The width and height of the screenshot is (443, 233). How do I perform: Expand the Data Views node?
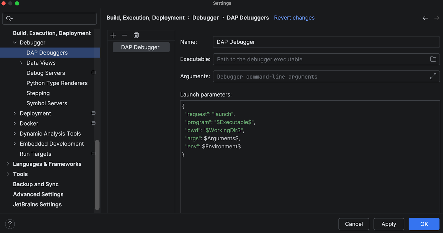pyautogui.click(x=21, y=63)
